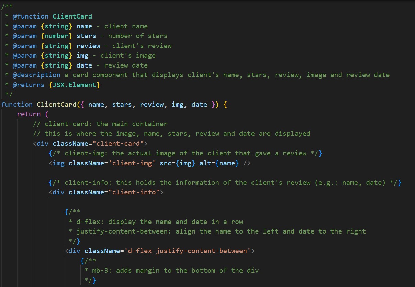Click the mb-3 margin comment line
The width and height of the screenshot is (415, 287).
pyautogui.click(x=172, y=271)
